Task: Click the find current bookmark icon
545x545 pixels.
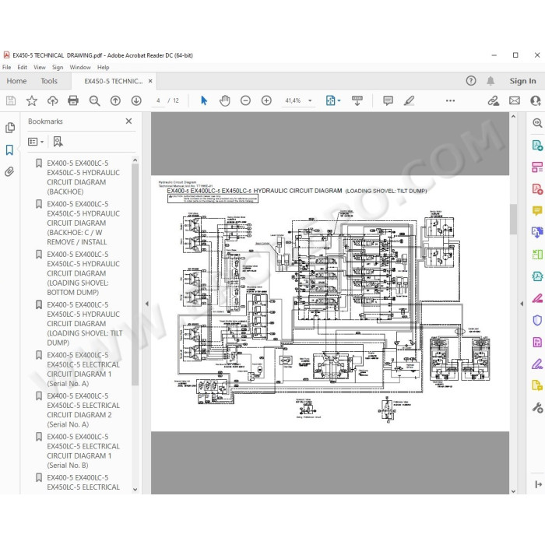Action: point(58,142)
